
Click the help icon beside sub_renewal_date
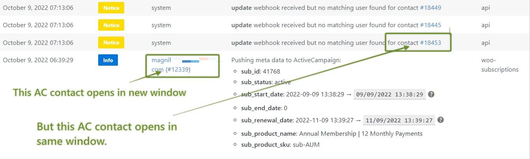tap(440, 120)
